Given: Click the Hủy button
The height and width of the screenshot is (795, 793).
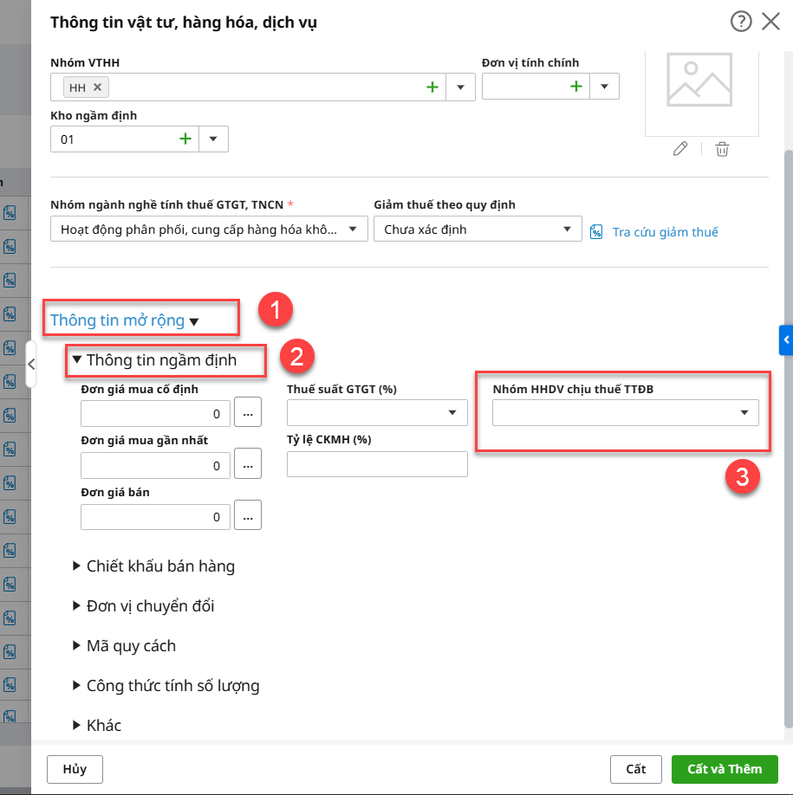Looking at the screenshot, I should [x=74, y=769].
